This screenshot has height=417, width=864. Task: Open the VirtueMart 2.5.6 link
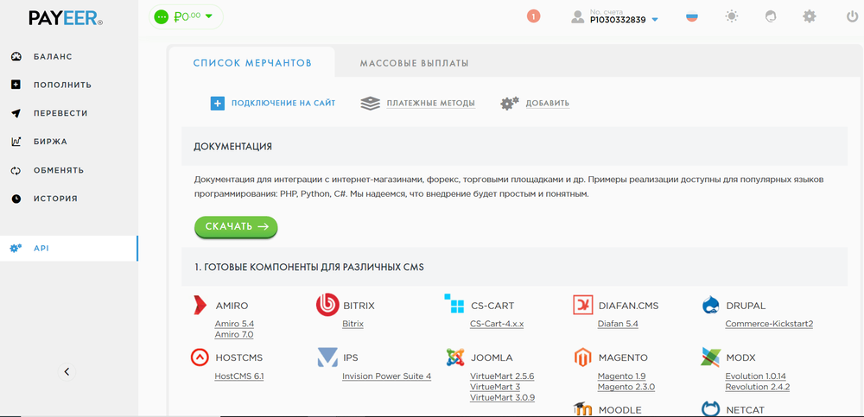502,376
